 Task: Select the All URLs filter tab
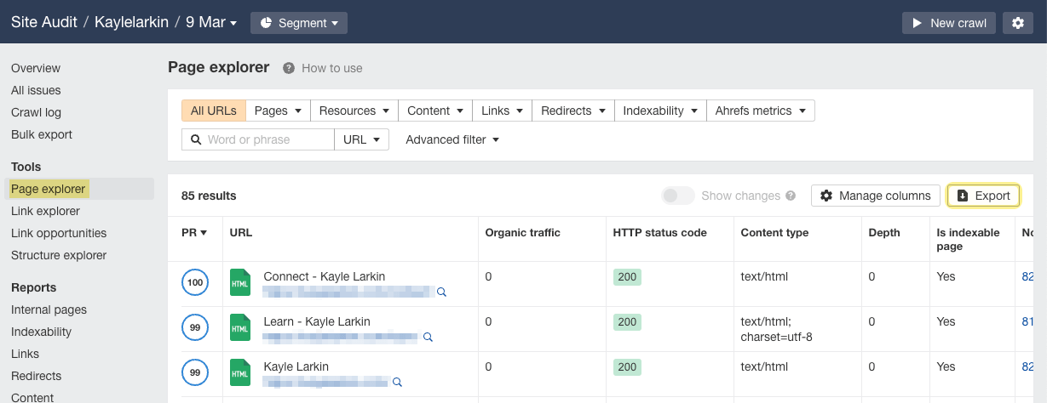(214, 111)
